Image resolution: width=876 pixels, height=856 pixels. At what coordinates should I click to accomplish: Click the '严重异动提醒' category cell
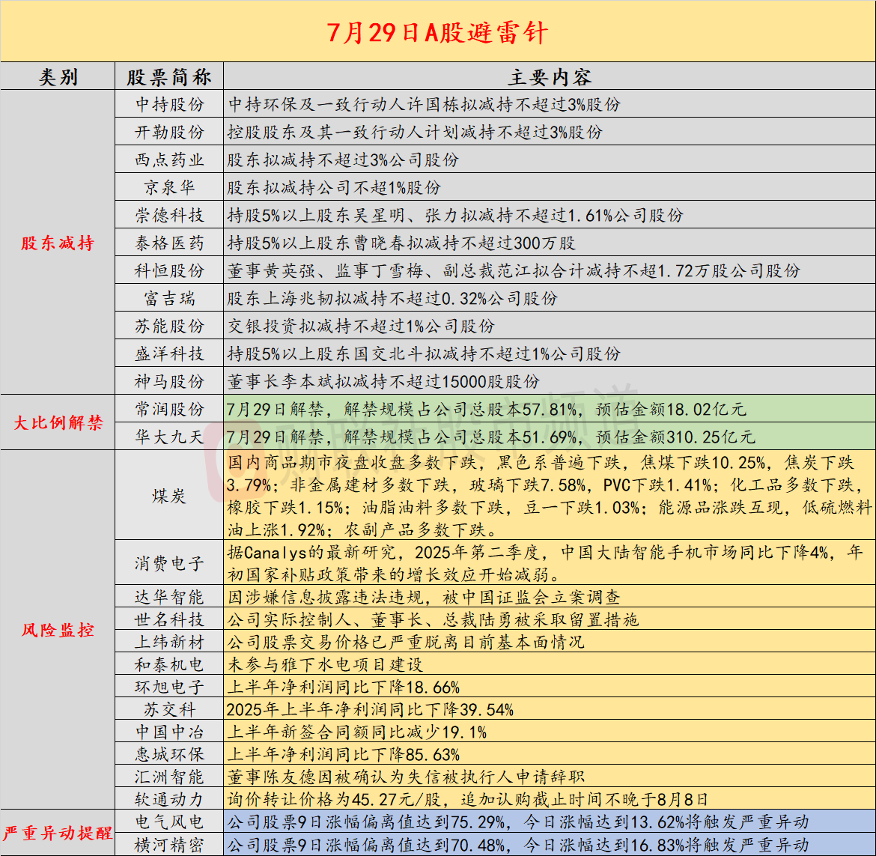pyautogui.click(x=58, y=833)
